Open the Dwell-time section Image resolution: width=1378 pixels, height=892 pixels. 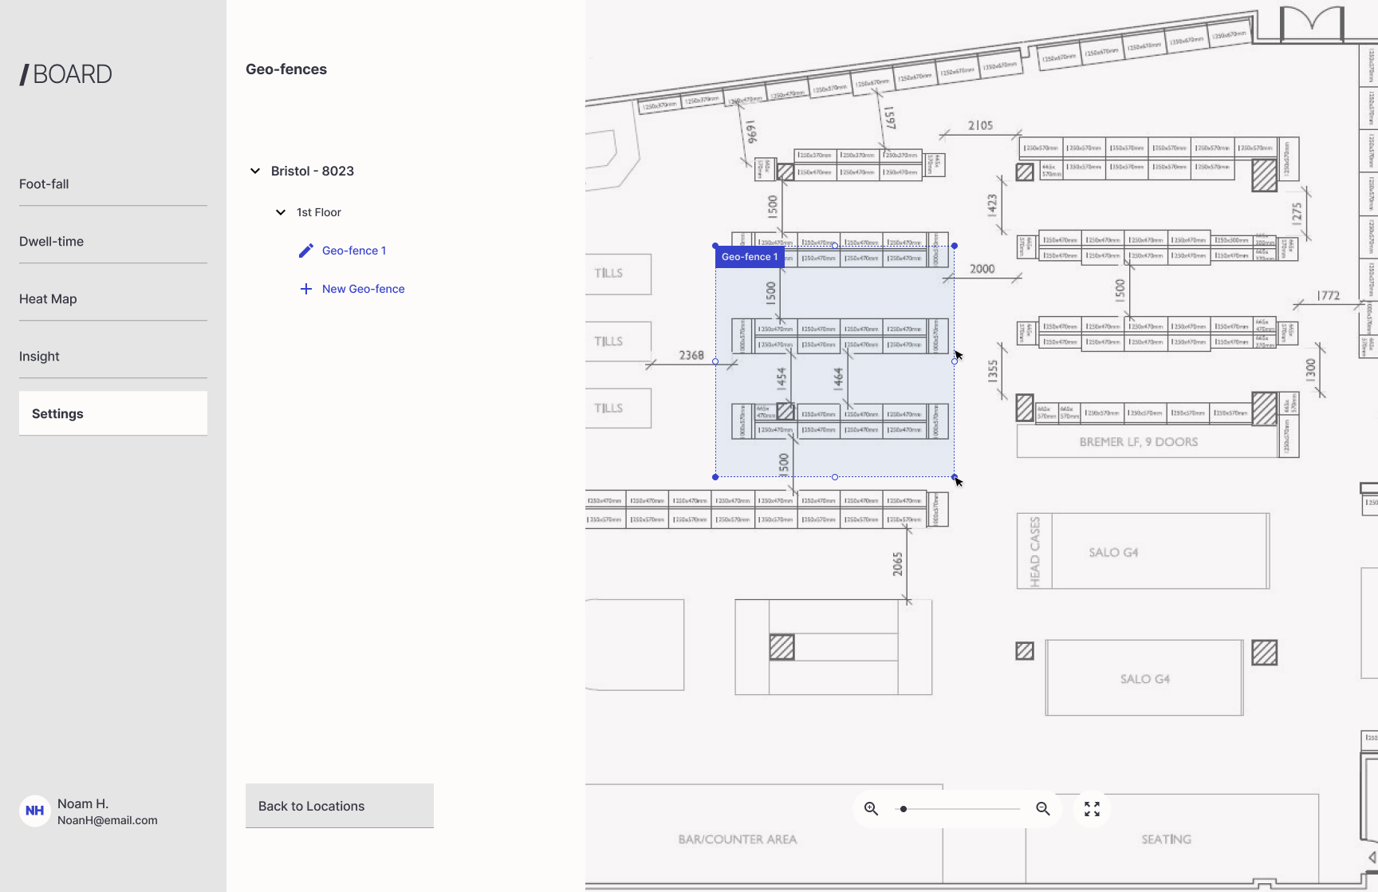(x=112, y=242)
